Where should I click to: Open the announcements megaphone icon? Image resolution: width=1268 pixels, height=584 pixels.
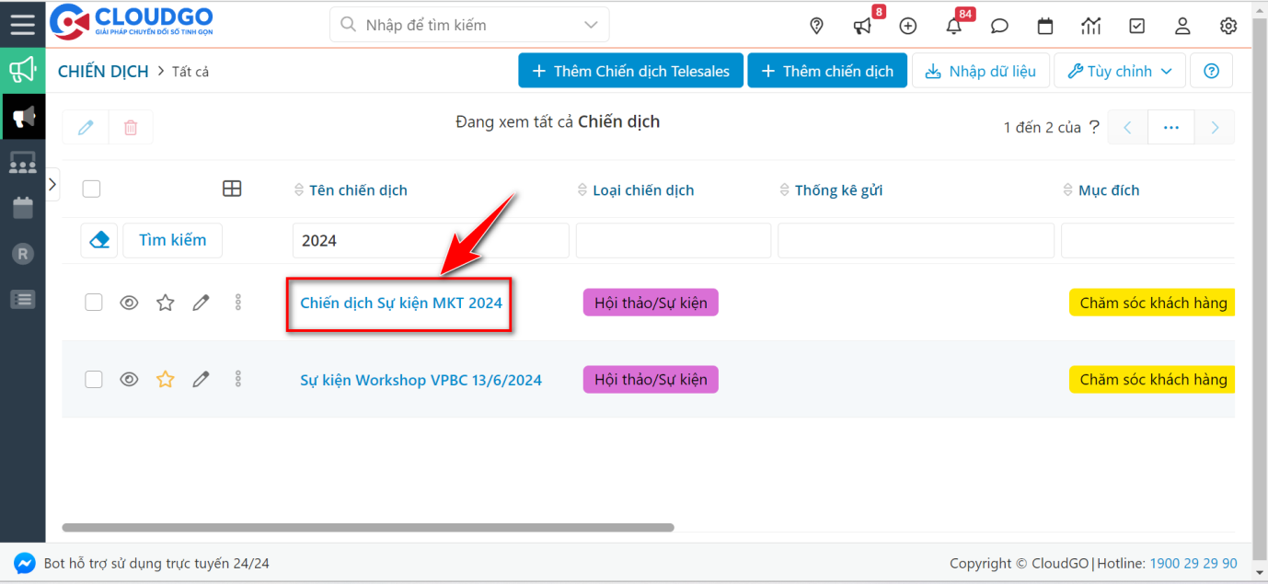pyautogui.click(x=862, y=26)
